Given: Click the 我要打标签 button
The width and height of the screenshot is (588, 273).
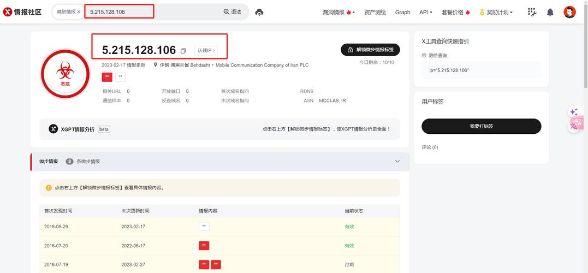Looking at the screenshot, I should pyautogui.click(x=482, y=126).
